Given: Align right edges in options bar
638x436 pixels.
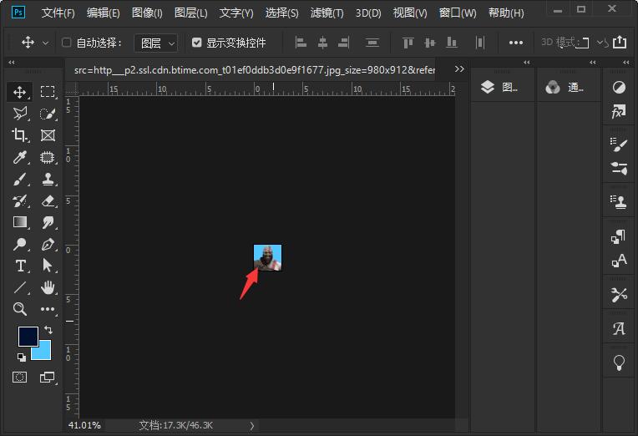Looking at the screenshot, I should [344, 43].
